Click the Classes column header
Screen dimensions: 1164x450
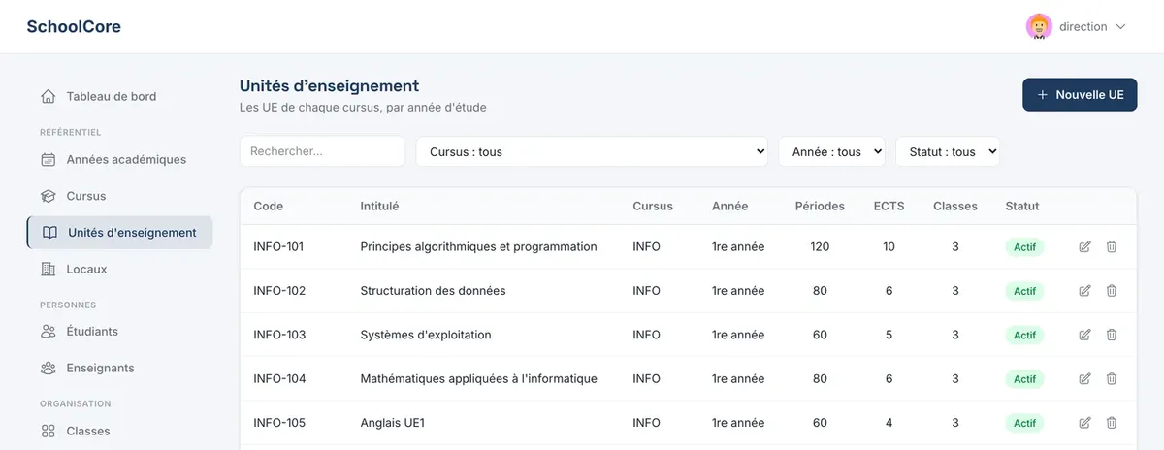point(955,206)
